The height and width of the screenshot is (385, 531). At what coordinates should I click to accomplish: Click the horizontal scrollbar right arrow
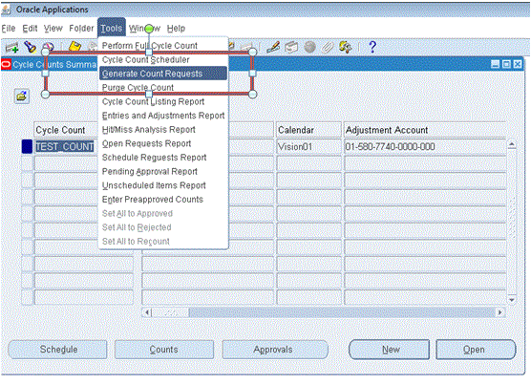499,312
